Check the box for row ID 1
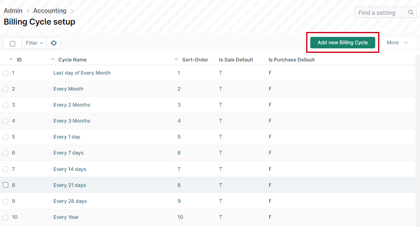This screenshot has height=227, width=420. [6, 73]
